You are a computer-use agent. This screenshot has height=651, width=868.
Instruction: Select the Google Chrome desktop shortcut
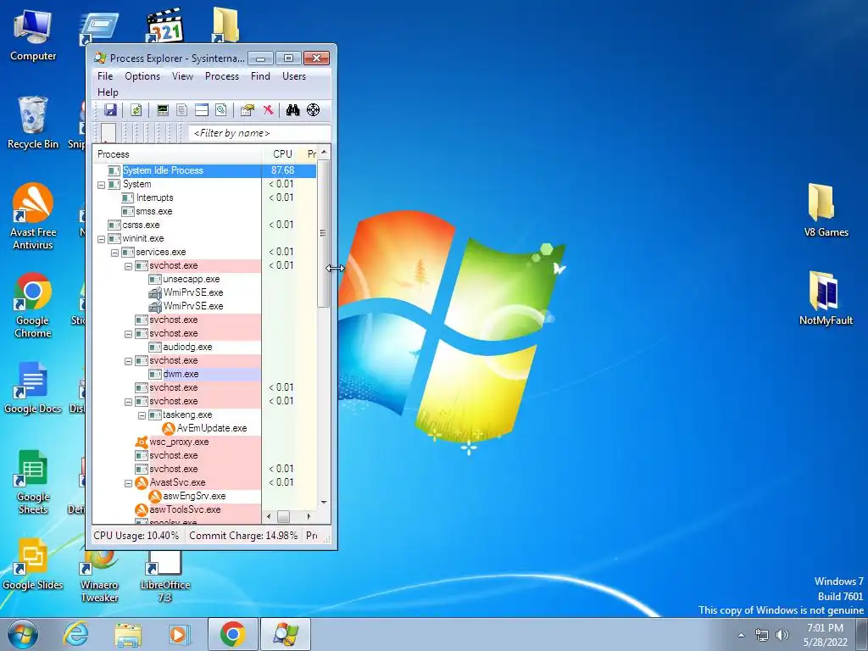(x=33, y=305)
